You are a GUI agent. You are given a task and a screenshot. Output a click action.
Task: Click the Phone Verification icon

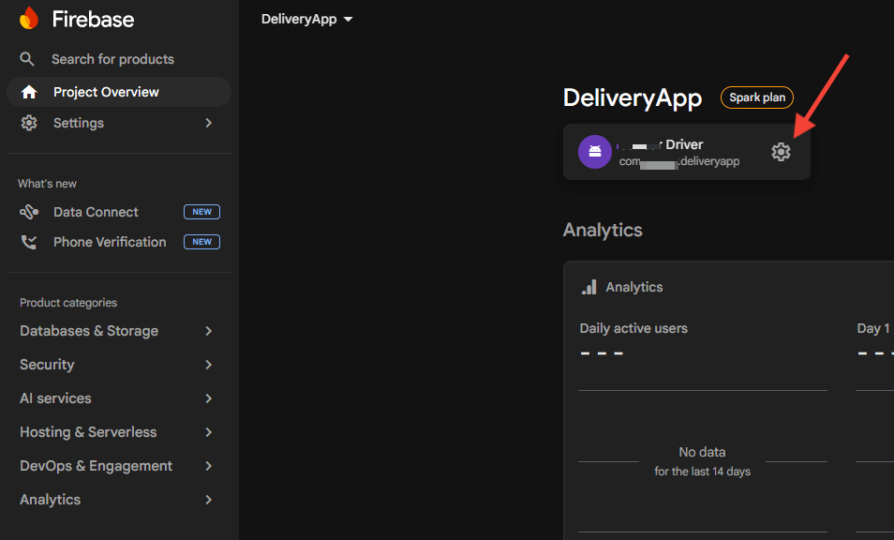[28, 242]
